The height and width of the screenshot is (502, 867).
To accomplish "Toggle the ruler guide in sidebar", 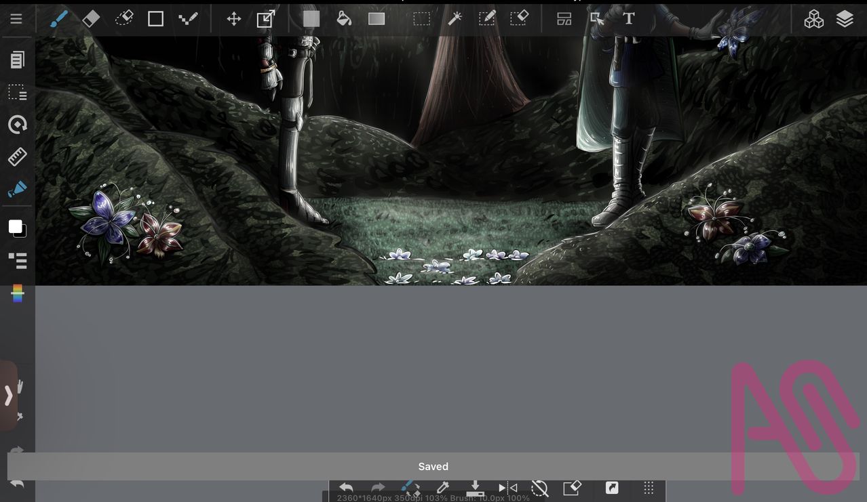I will (17, 157).
